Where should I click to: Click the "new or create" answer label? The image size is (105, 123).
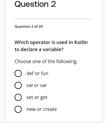point(42,109)
